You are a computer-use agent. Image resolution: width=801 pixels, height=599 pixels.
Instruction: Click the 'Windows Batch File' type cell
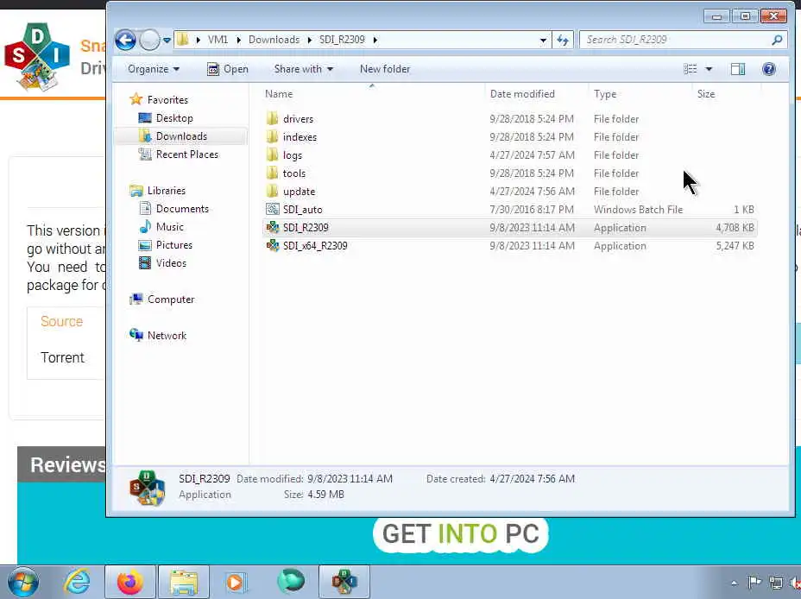(638, 210)
